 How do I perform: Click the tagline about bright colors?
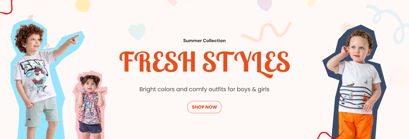point(204,89)
